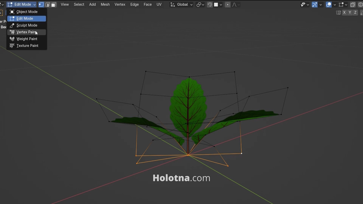Open selectability and visibility dropdown
The height and width of the screenshot is (204, 363).
coord(305,5)
